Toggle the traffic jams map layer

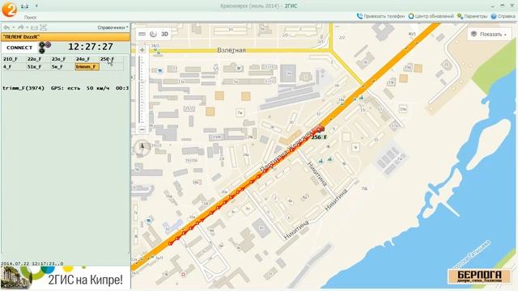(153, 34)
